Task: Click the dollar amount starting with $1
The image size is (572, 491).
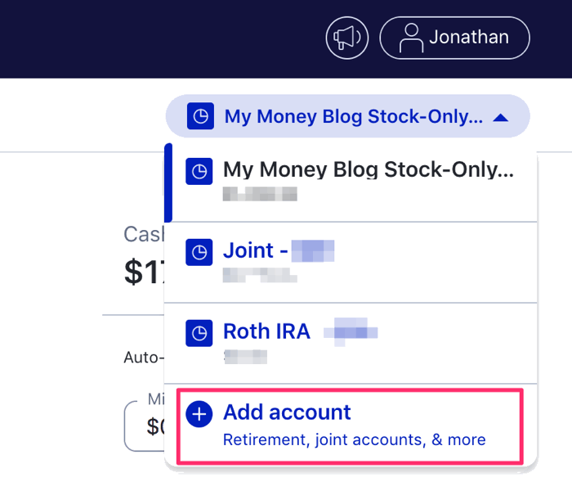Action: click(x=145, y=272)
